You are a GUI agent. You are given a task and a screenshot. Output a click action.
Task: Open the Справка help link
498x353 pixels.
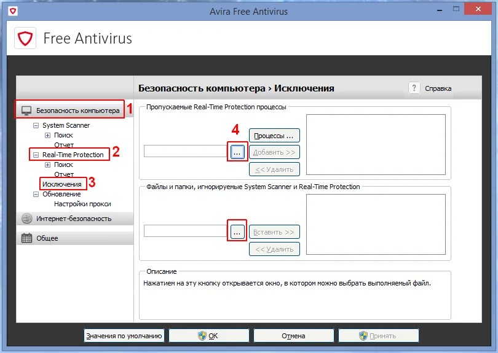point(438,88)
